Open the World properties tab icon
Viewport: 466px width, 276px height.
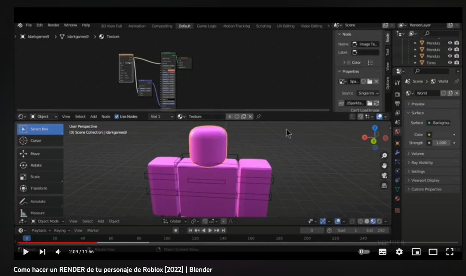tap(397, 132)
